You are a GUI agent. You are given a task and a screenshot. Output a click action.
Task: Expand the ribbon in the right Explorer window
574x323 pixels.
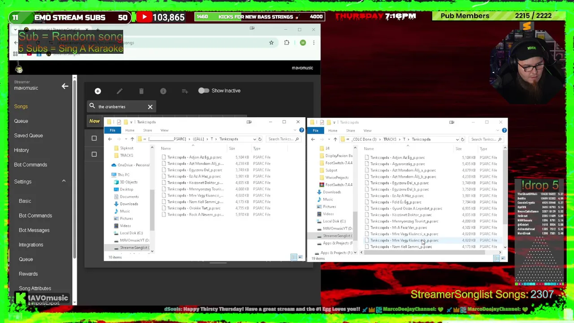[x=498, y=131]
